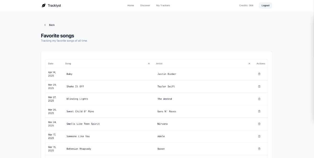The height and width of the screenshot is (158, 314).
Task: Click the Logout button
Action: 265,5
